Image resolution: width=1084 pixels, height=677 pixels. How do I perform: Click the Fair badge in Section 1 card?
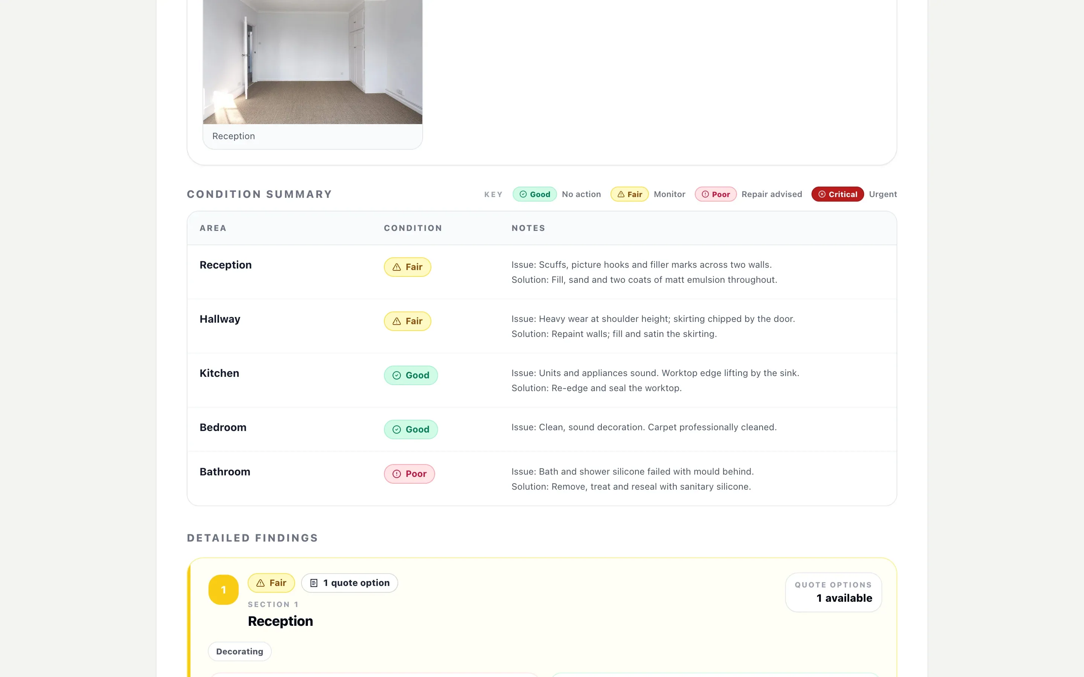click(271, 583)
